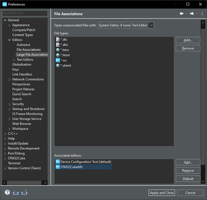Select the *.ioc file type entry

(64, 60)
